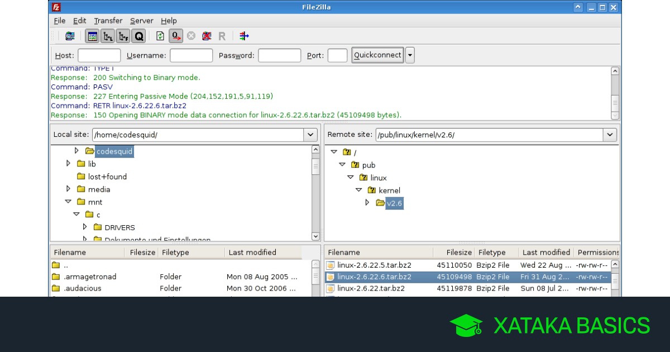Open the Local site path dropdown
670x352 pixels.
(310, 135)
